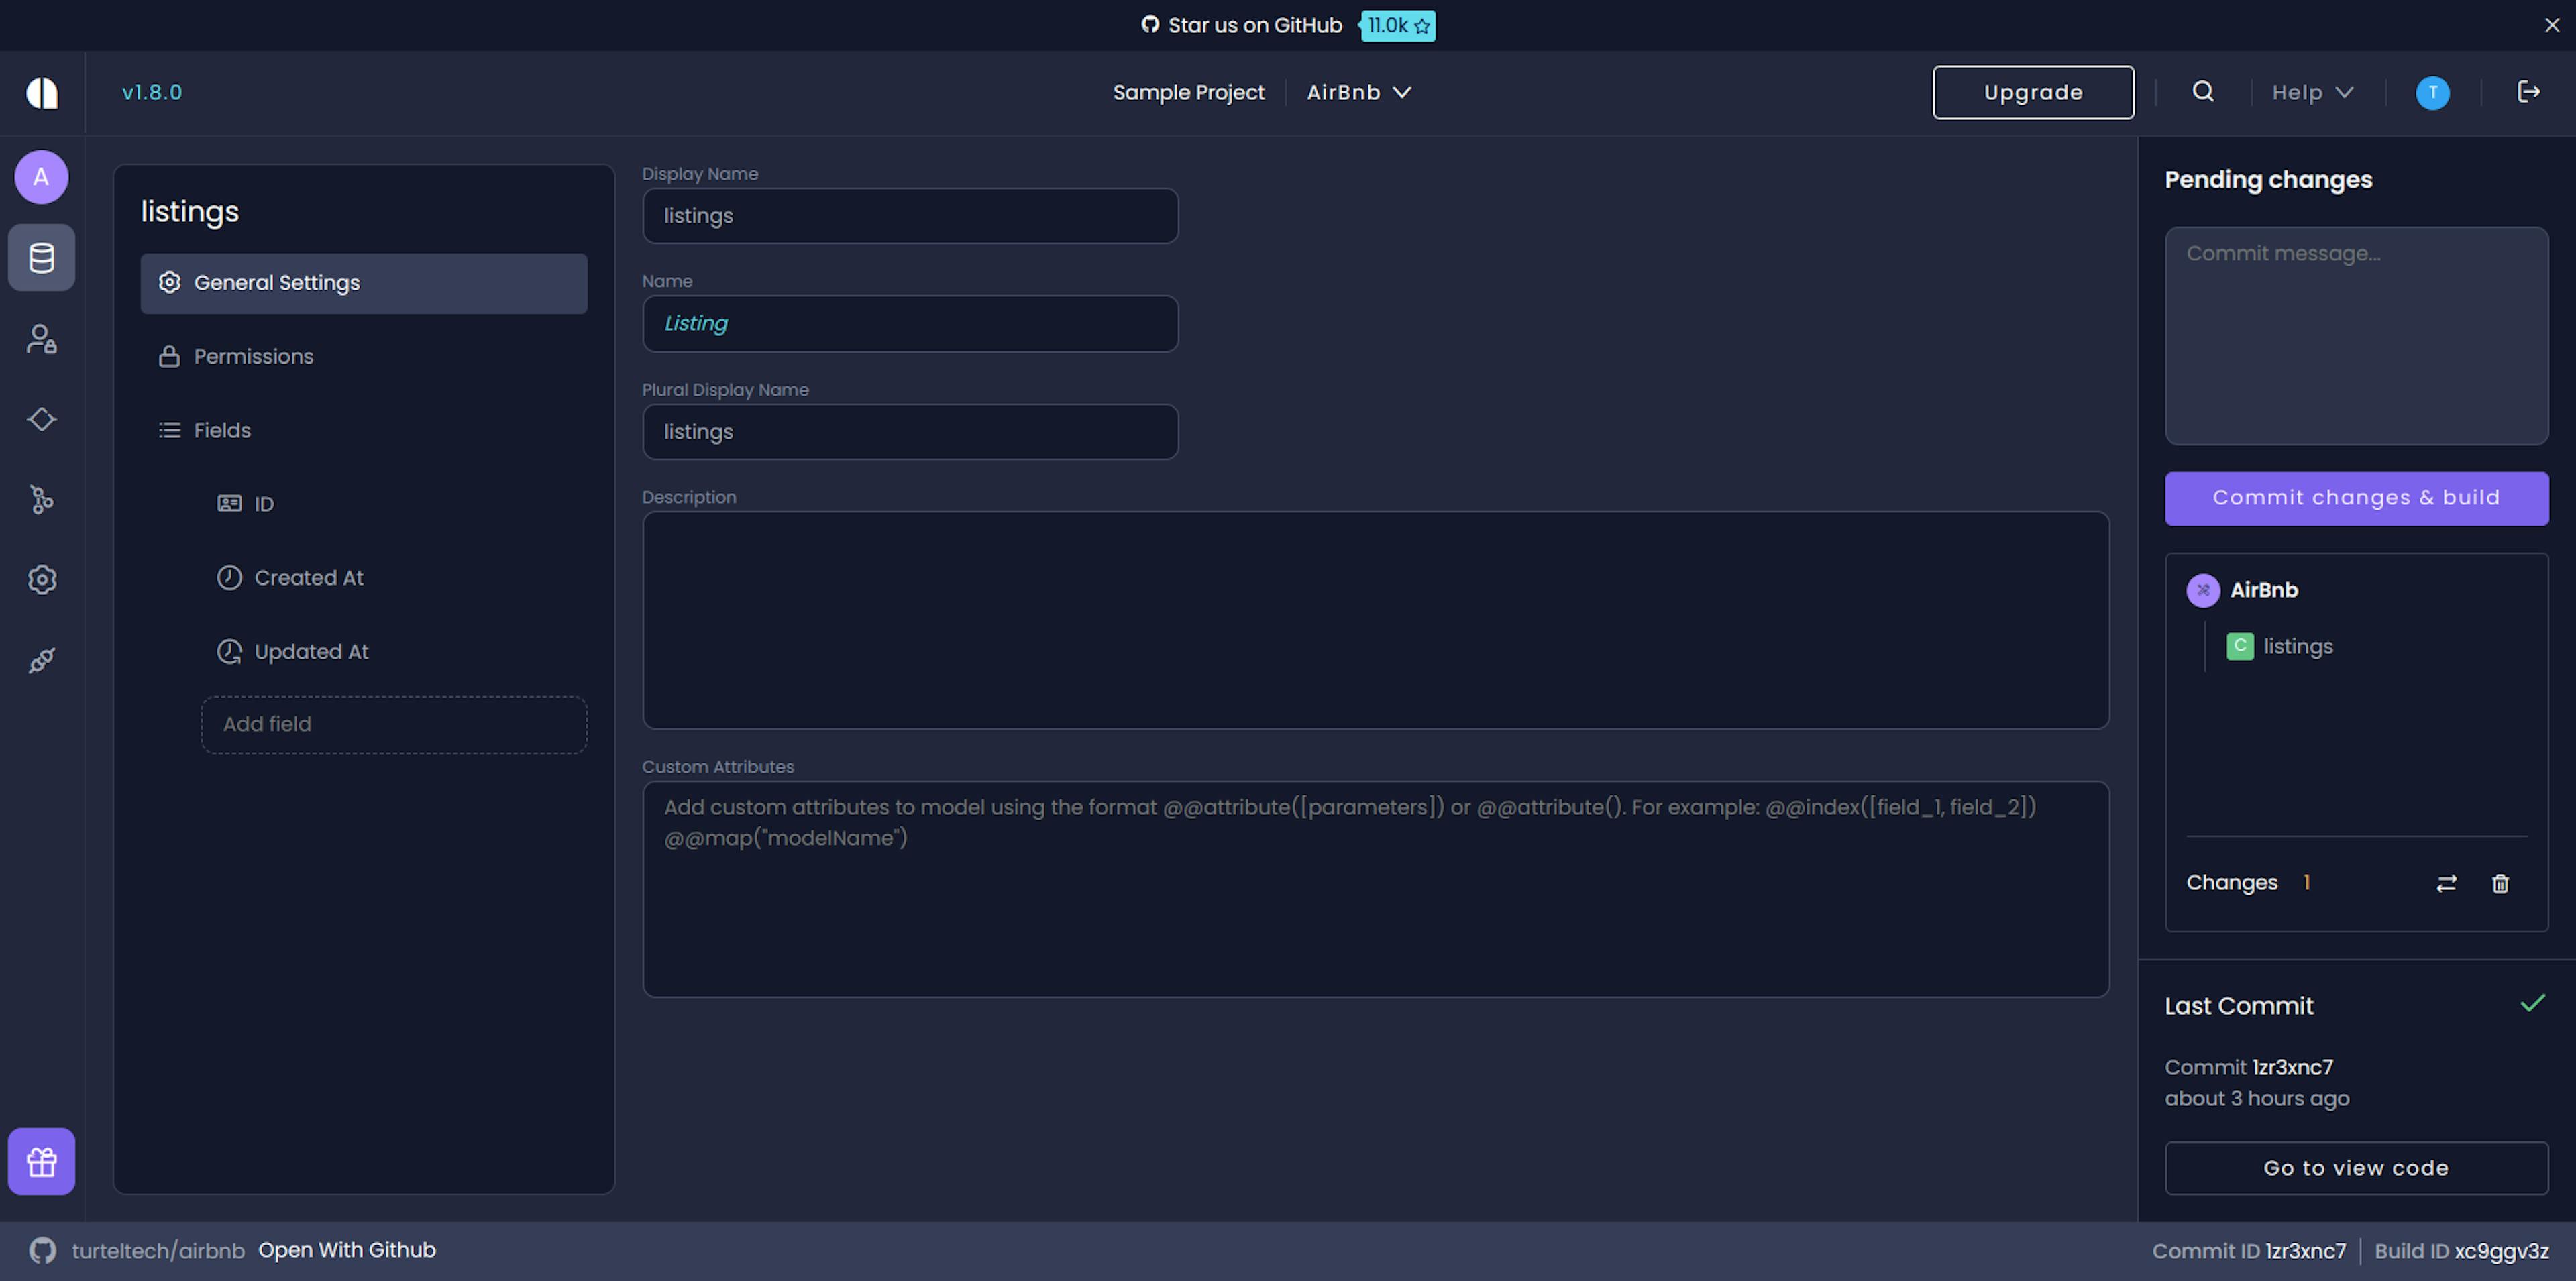
Task: Click the AirBnb pending changes avatar
Action: 2203,590
